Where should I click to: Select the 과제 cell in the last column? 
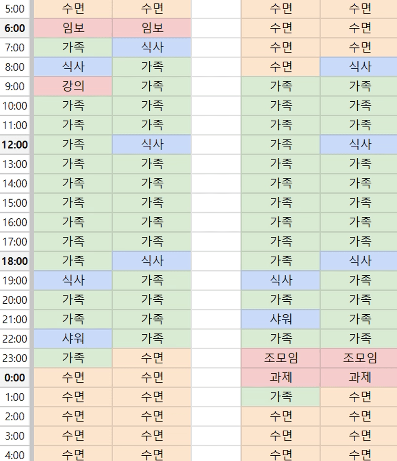click(x=359, y=378)
